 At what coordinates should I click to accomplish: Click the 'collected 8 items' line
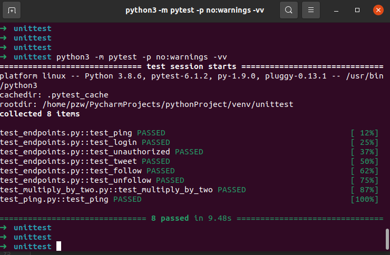pos(40,114)
